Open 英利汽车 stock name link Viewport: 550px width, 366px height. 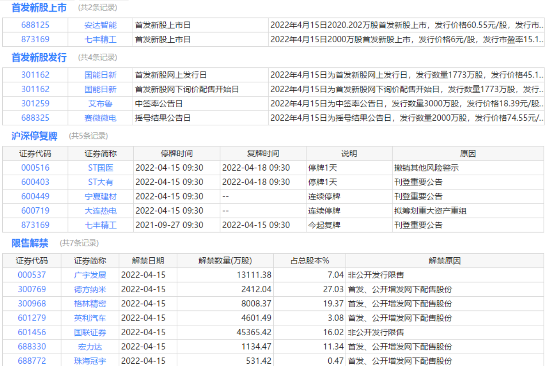tap(90, 318)
